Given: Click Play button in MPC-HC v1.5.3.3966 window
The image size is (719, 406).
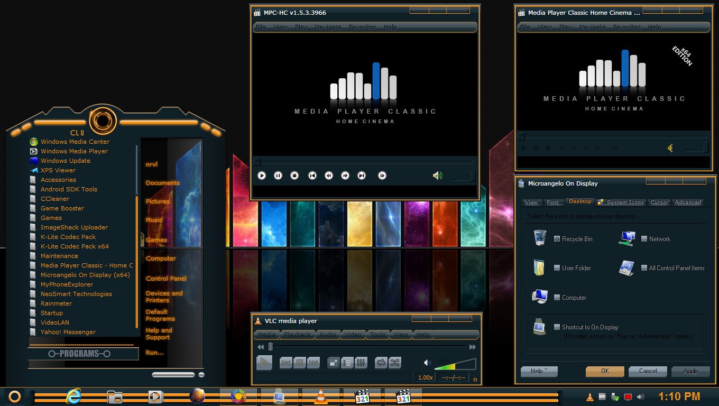Looking at the screenshot, I should 262,176.
